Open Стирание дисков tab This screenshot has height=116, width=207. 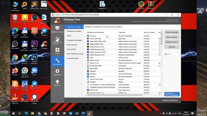pos(74,58)
